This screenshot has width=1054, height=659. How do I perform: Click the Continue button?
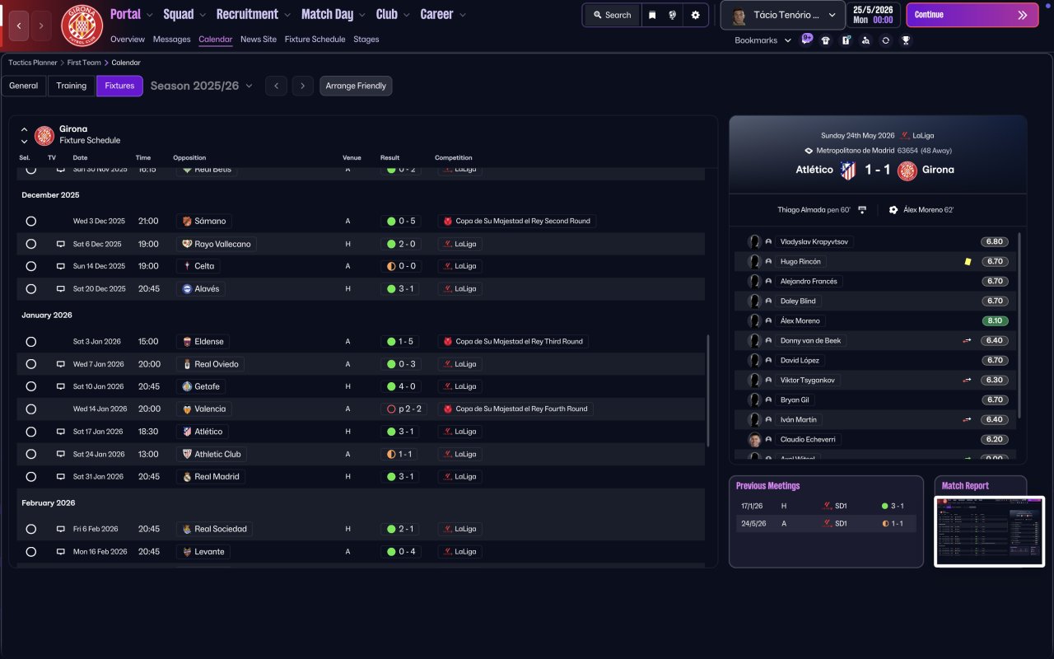[x=972, y=15]
